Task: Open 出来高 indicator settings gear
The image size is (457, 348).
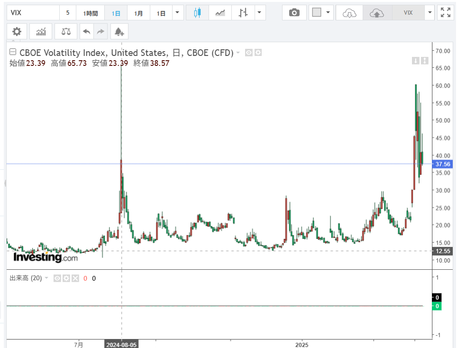Action: (x=66, y=279)
